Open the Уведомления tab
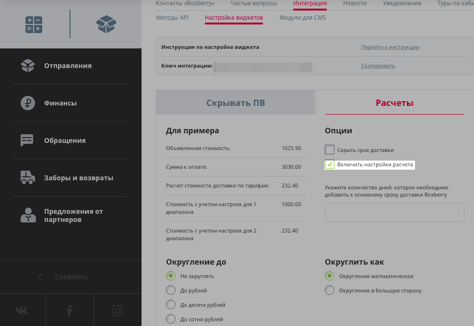 pyautogui.click(x=402, y=3)
